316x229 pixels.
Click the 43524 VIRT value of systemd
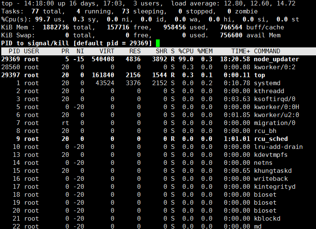click(x=105, y=83)
